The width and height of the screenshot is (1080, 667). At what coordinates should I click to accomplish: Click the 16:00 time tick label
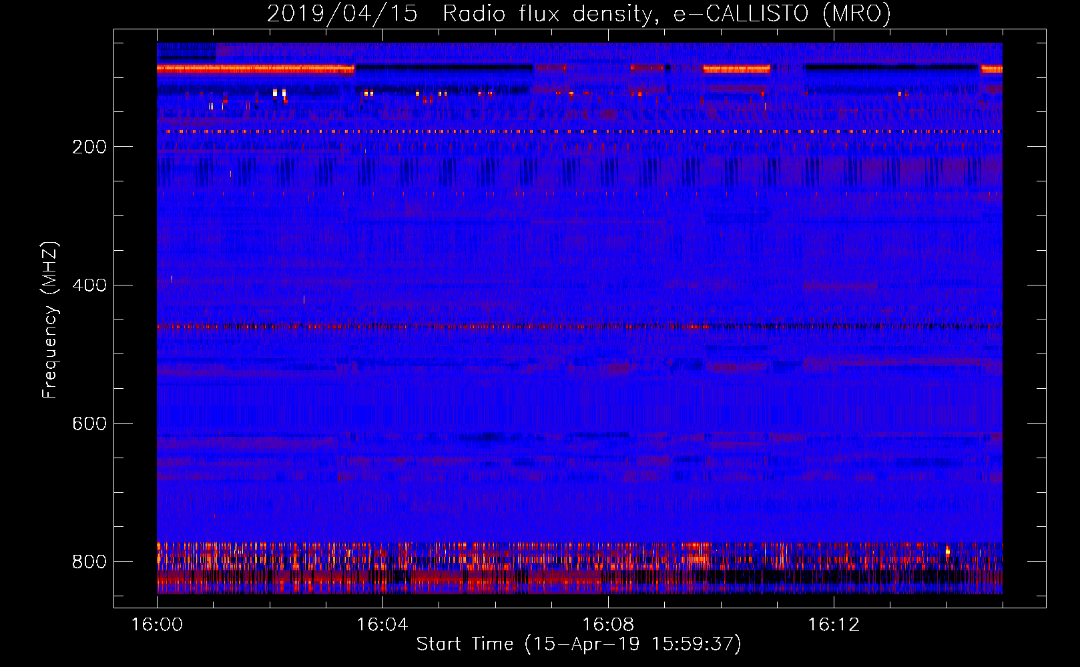(157, 625)
